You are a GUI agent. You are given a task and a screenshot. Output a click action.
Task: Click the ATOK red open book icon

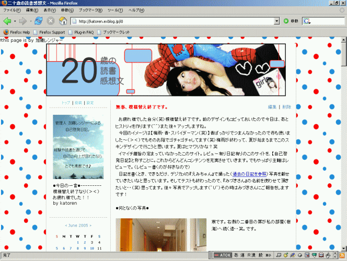[x=321, y=255]
